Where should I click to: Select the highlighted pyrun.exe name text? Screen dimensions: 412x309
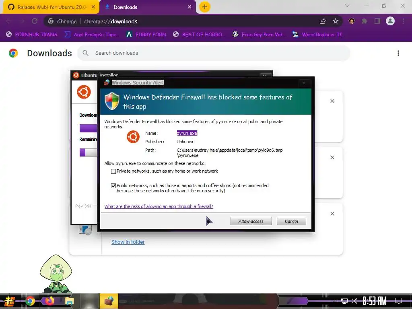pyautogui.click(x=187, y=133)
